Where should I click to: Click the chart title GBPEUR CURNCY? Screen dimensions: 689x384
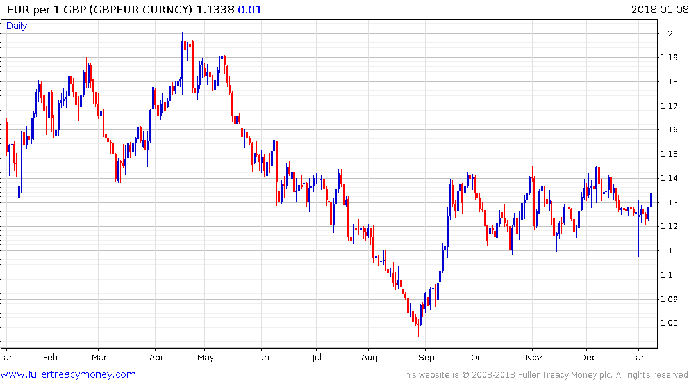140,10
